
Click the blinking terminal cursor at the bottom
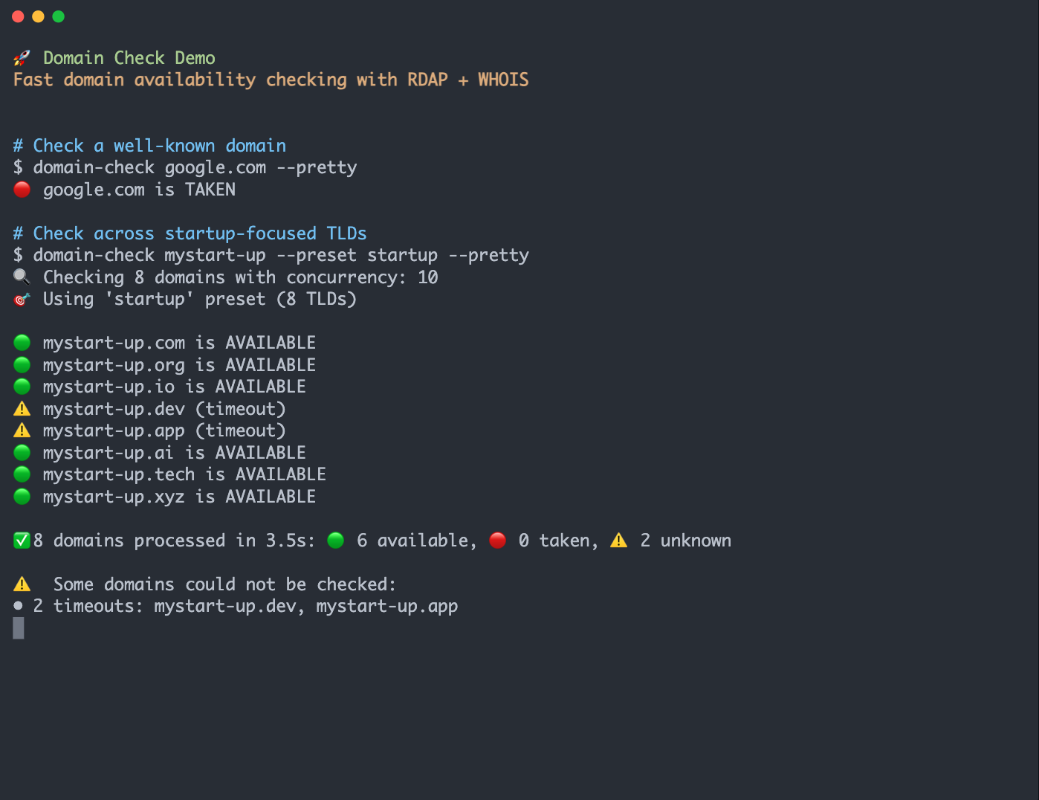(x=18, y=628)
